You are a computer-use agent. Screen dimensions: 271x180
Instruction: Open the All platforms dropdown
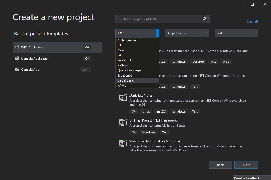coord(187,33)
